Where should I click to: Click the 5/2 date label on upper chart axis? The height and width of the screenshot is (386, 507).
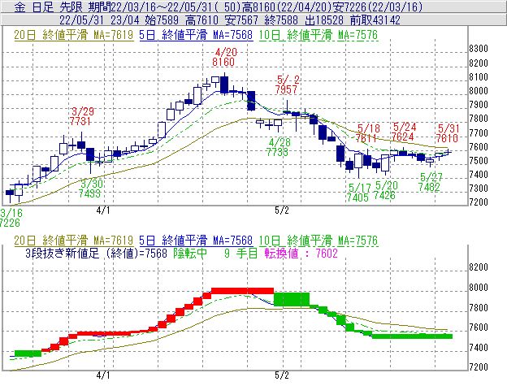coord(282,210)
